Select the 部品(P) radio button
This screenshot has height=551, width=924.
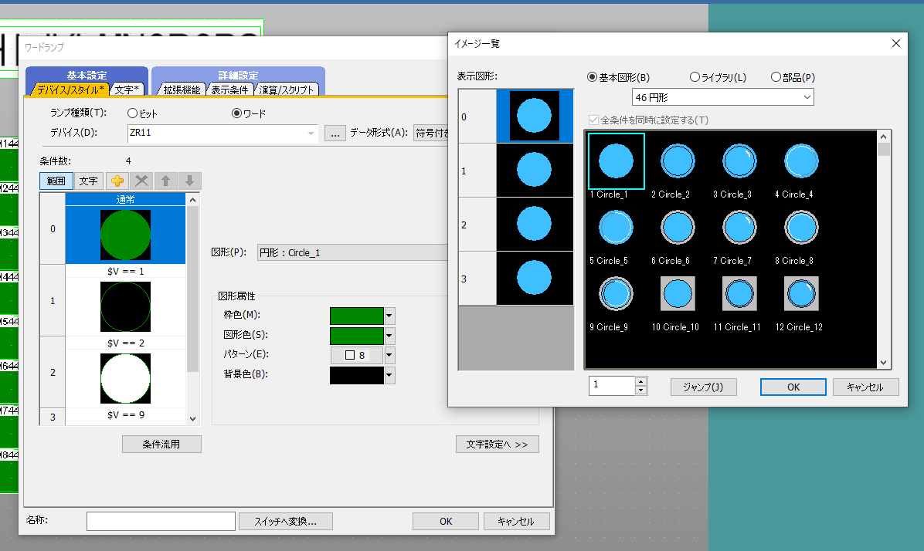click(x=776, y=77)
